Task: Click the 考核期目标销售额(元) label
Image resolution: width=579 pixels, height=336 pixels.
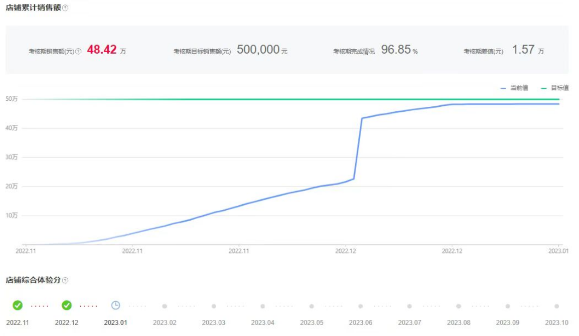Action: (202, 51)
